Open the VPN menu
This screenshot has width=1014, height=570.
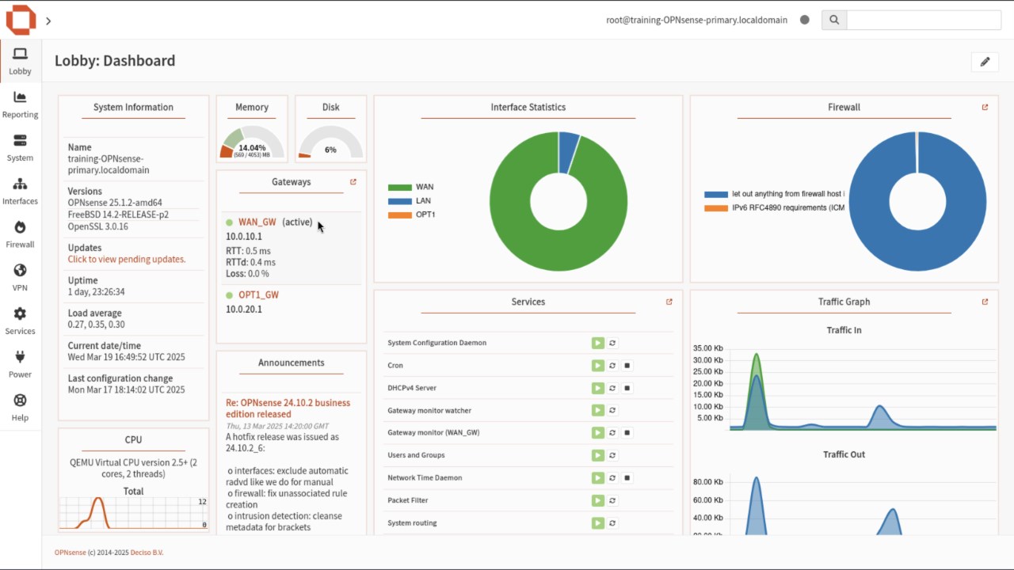(21, 278)
